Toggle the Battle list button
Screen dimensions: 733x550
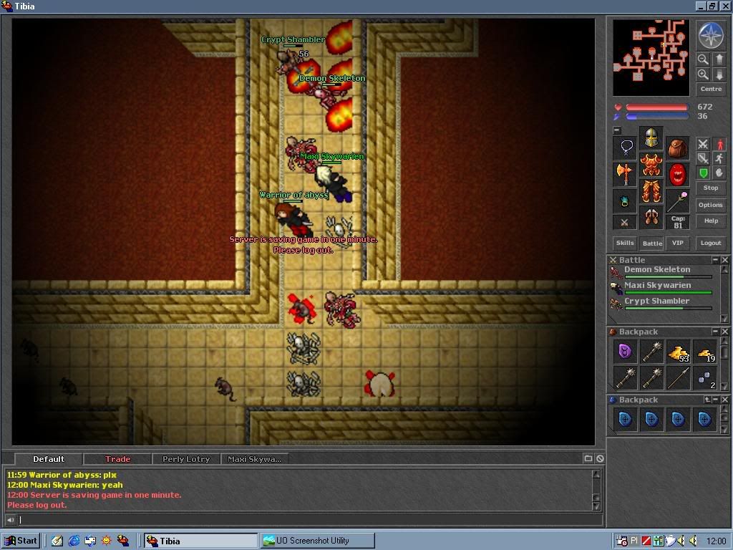click(652, 243)
